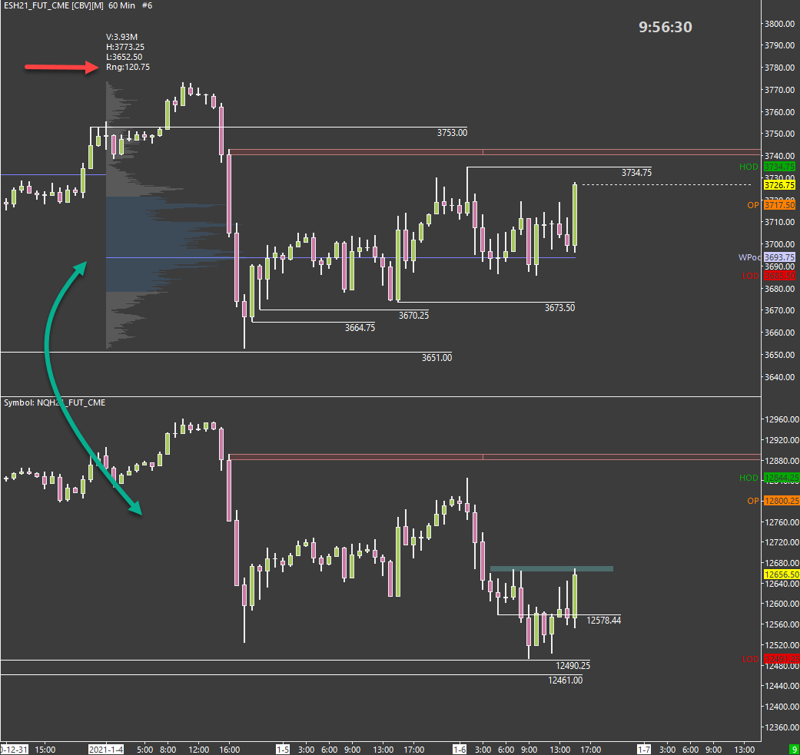Click the 2021-1-4 date marker on time axis

point(106,750)
